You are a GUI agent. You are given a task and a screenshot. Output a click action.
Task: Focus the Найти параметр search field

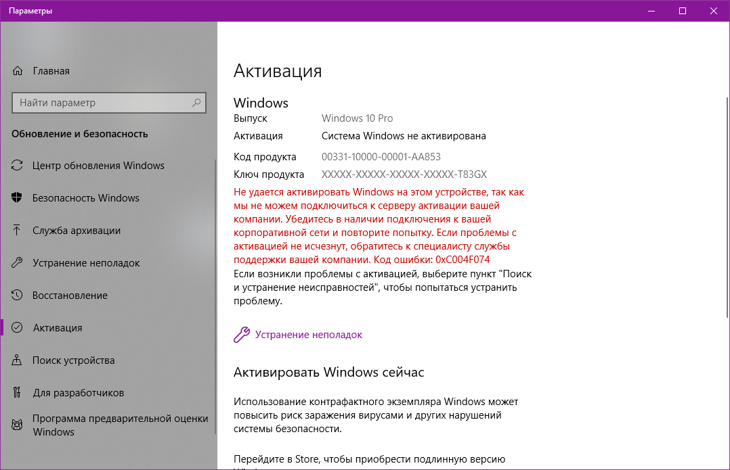[x=108, y=103]
